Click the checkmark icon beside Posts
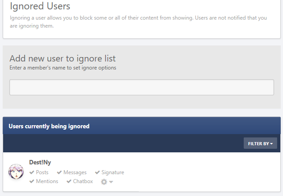 pos(32,172)
